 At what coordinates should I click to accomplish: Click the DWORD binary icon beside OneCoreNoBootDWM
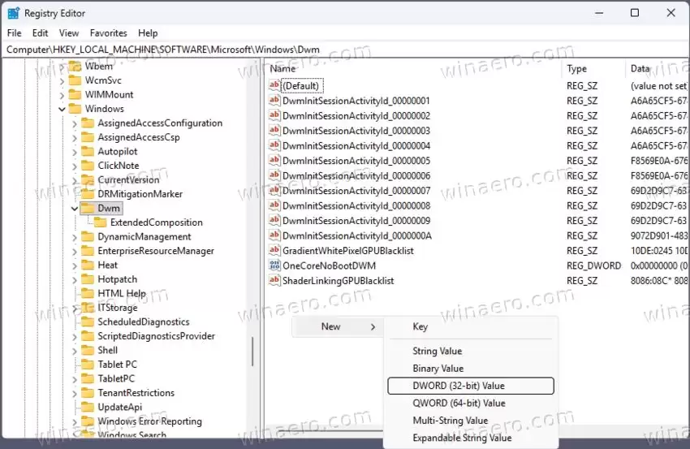tap(274, 265)
